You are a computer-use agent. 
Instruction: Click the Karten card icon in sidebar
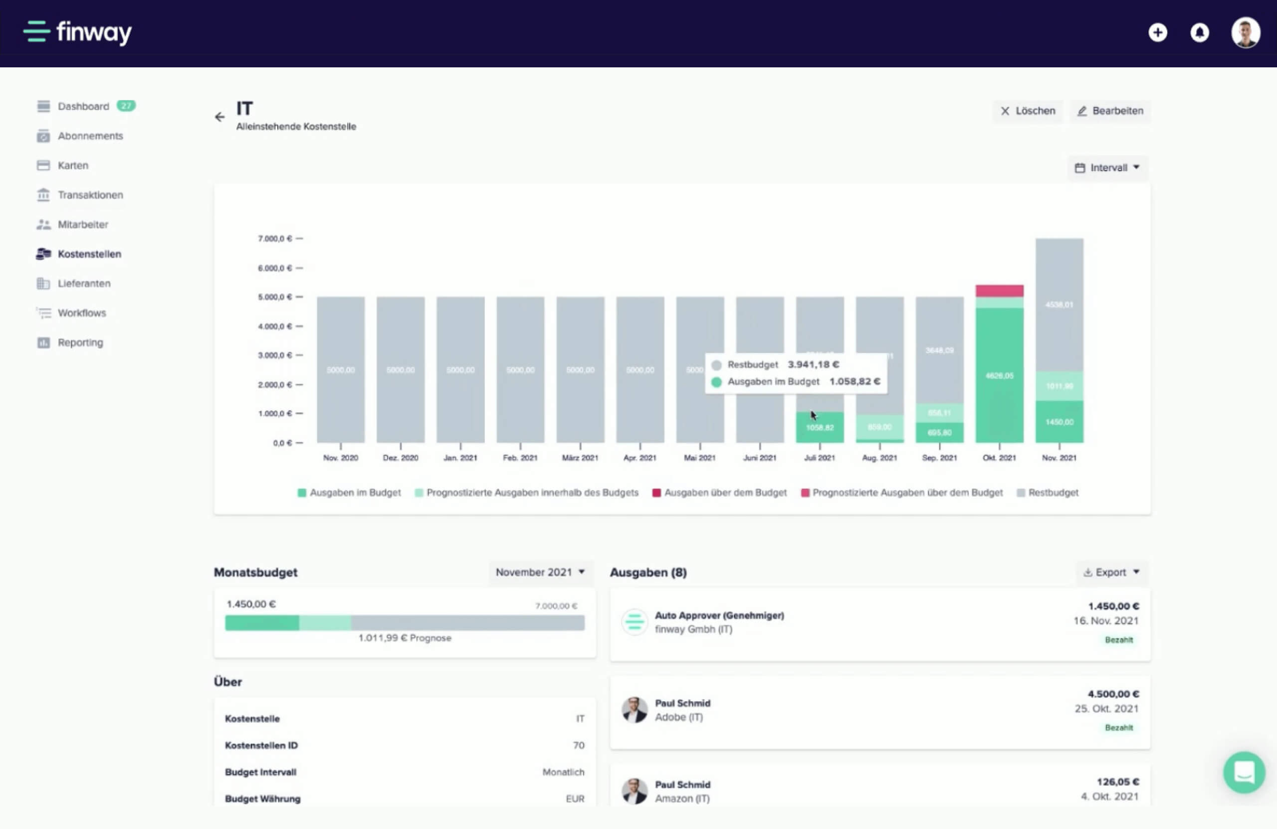pos(43,165)
